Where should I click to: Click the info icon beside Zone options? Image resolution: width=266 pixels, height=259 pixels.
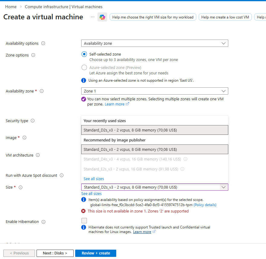point(33,55)
